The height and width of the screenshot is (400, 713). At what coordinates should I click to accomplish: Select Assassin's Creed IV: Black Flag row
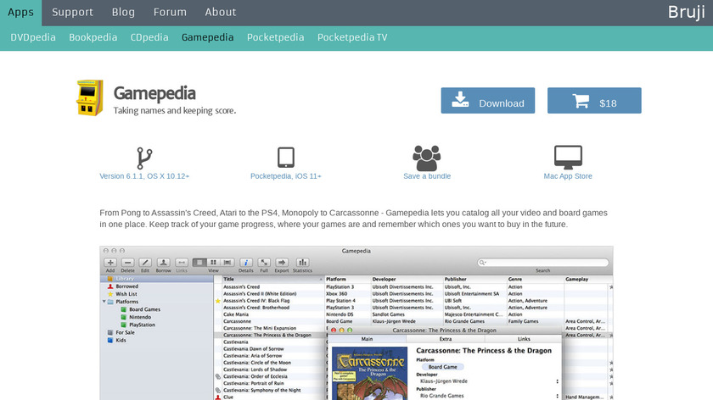(413, 301)
